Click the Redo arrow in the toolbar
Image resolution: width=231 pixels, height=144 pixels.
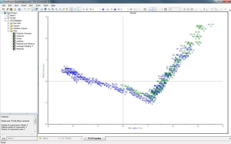29,9
